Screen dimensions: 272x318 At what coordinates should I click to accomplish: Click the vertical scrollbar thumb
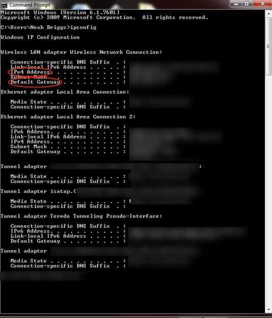(x=268, y=47)
